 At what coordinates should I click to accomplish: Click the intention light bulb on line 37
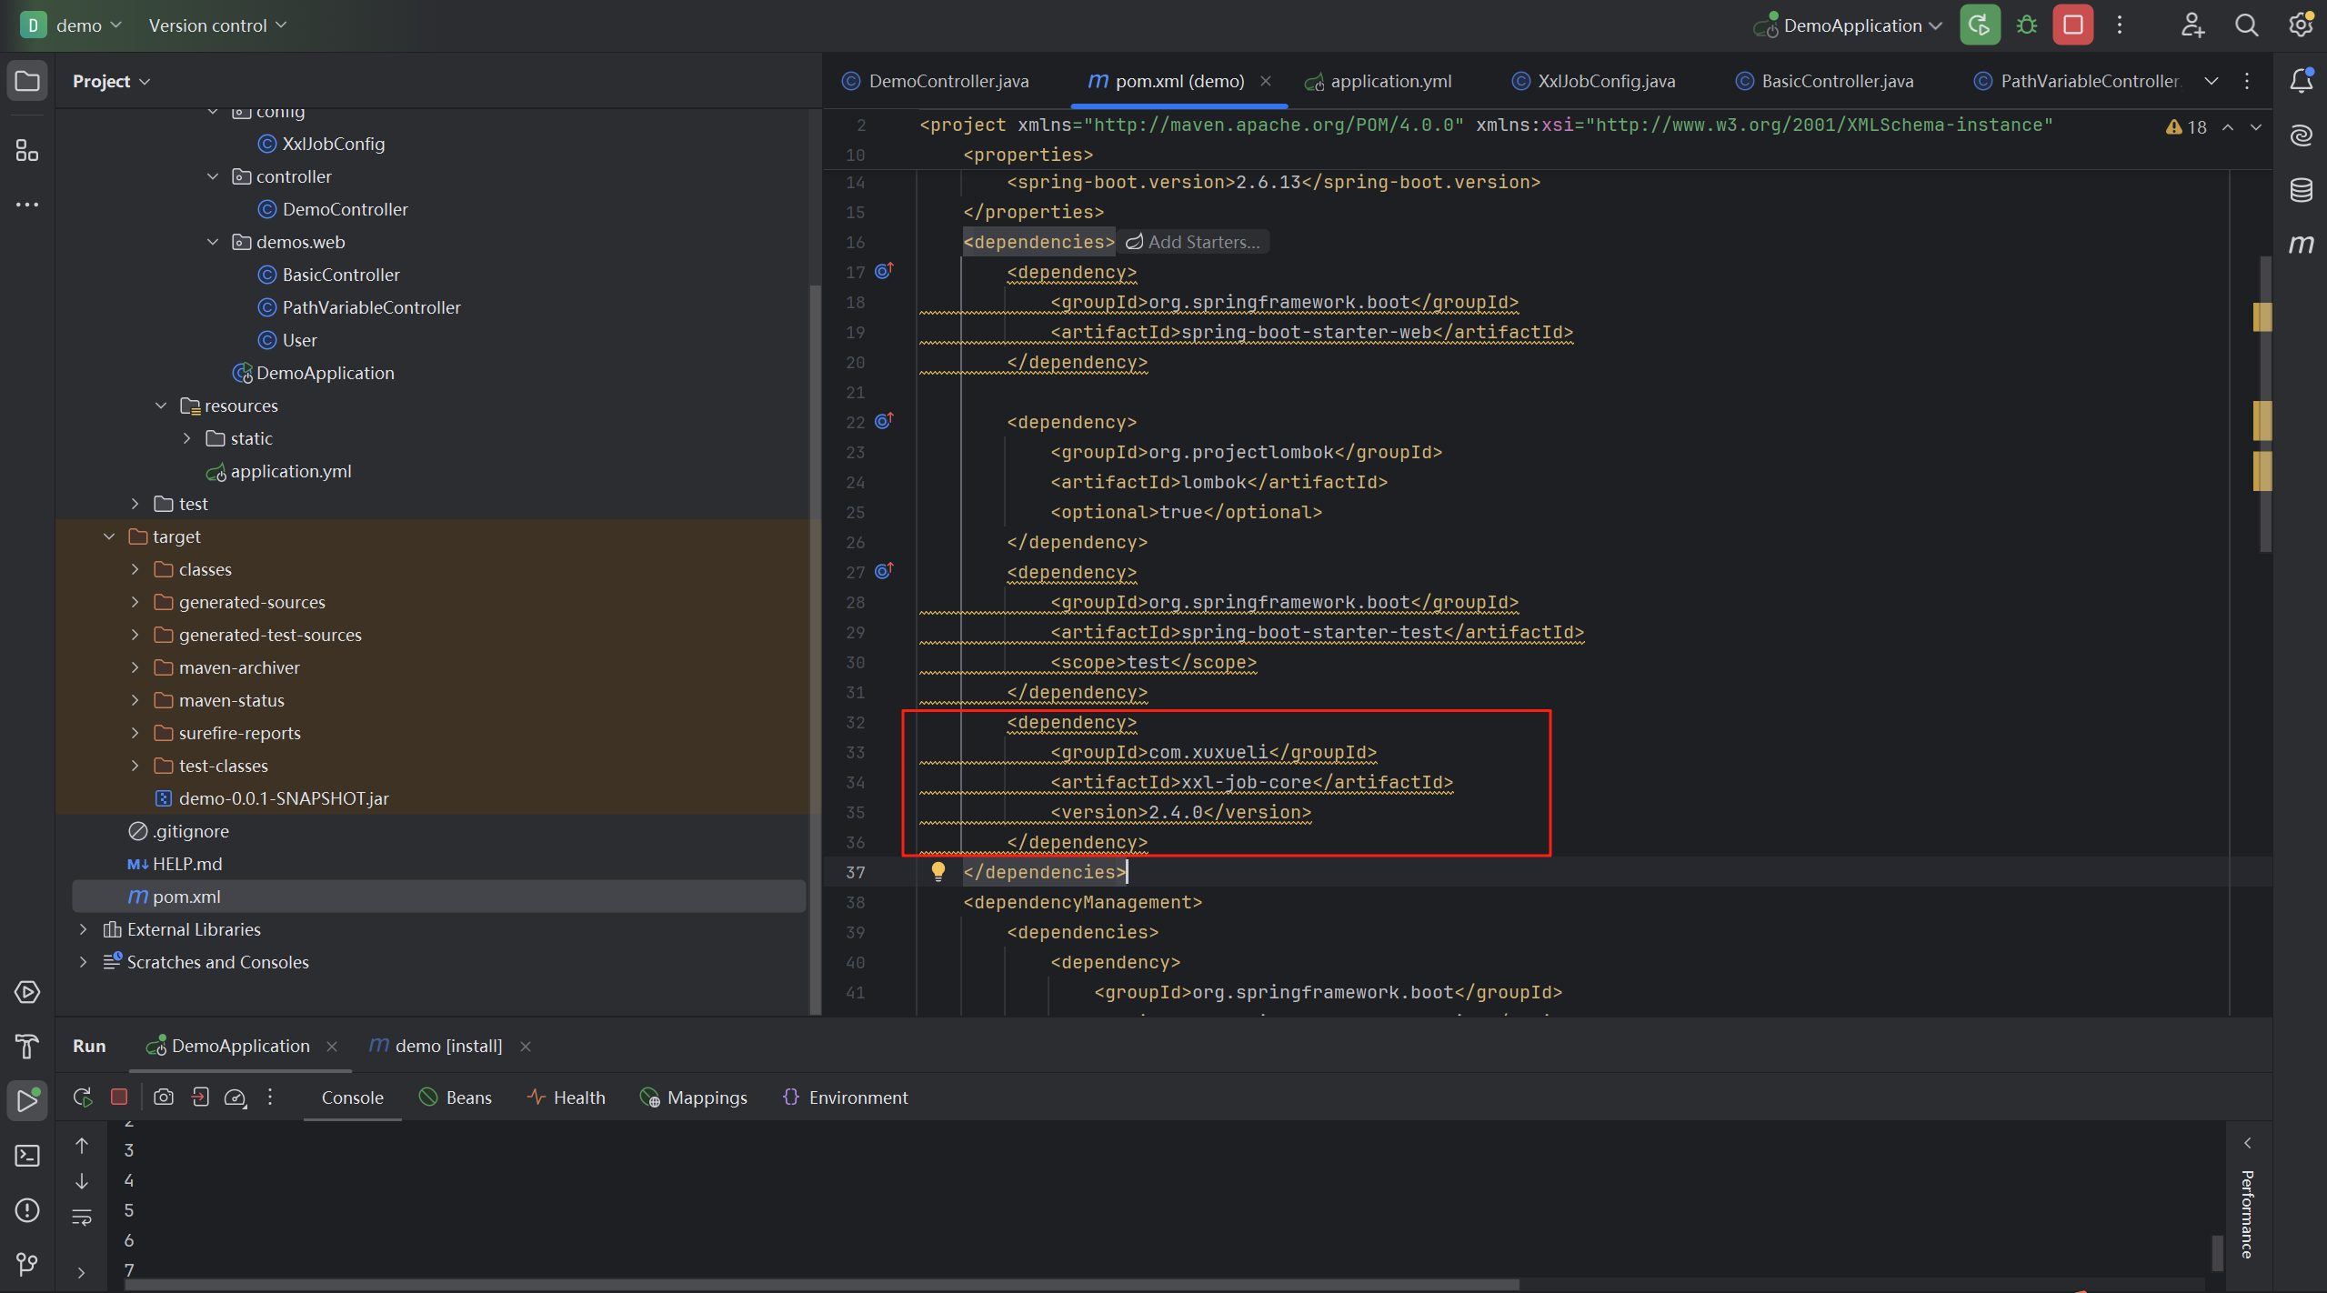938,872
